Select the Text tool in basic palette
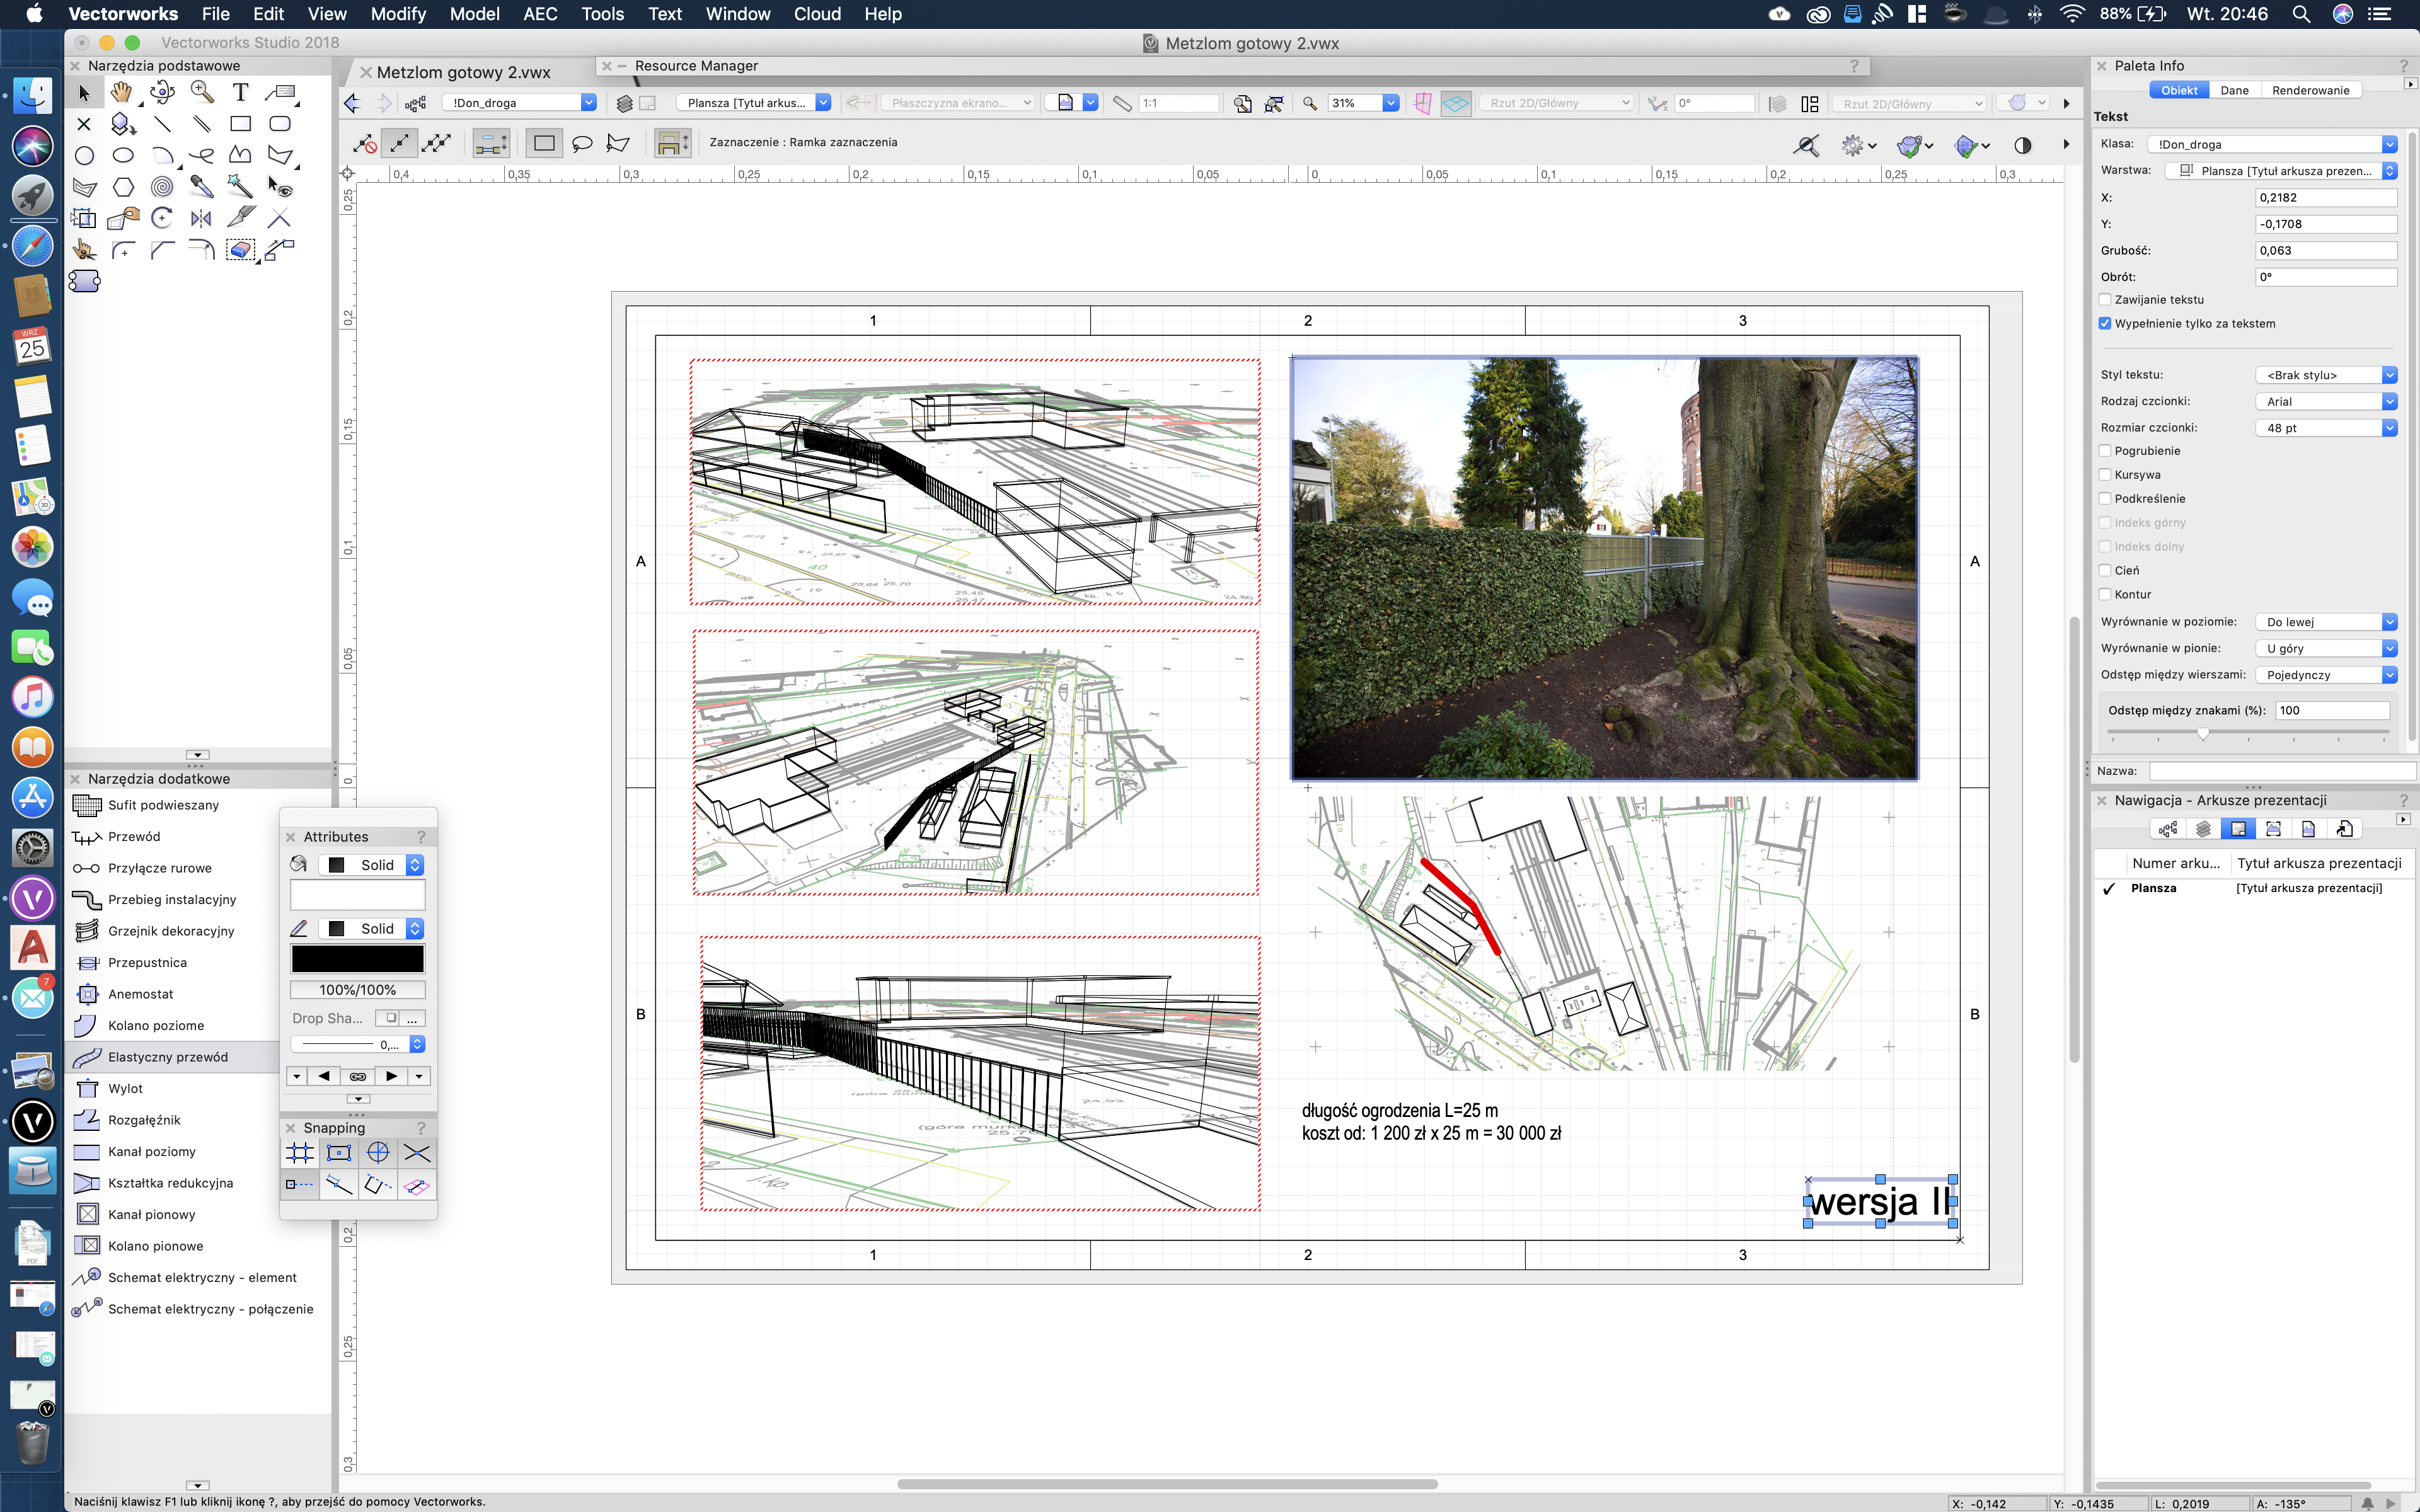 coord(240,93)
